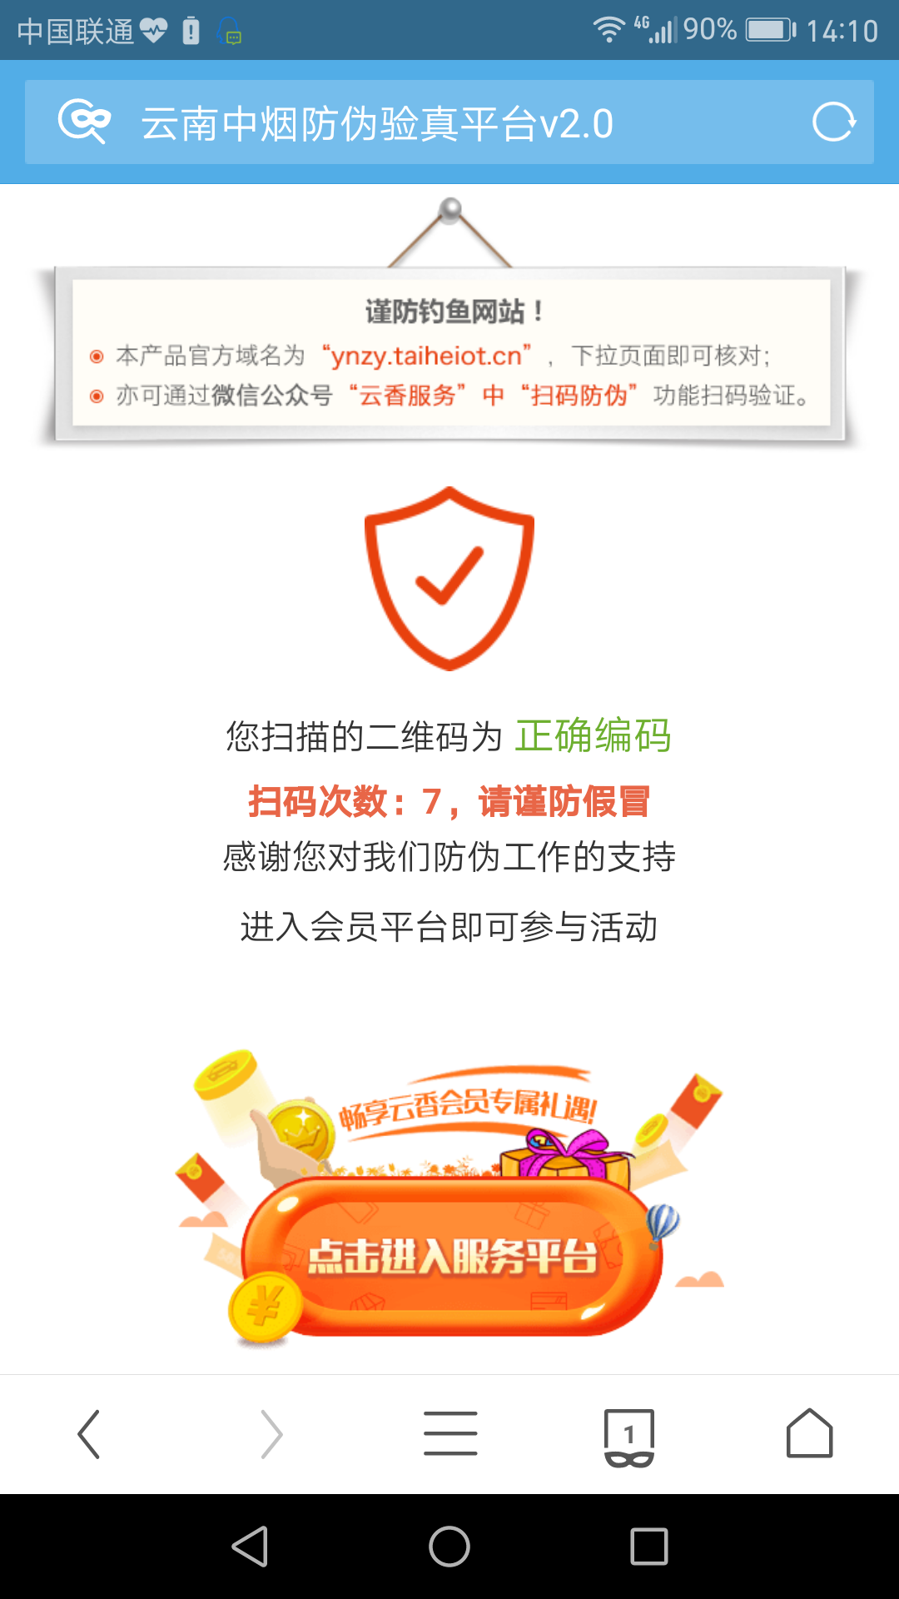This screenshot has width=899, height=1599.
Task: Tap the Android home circle button
Action: click(x=449, y=1547)
